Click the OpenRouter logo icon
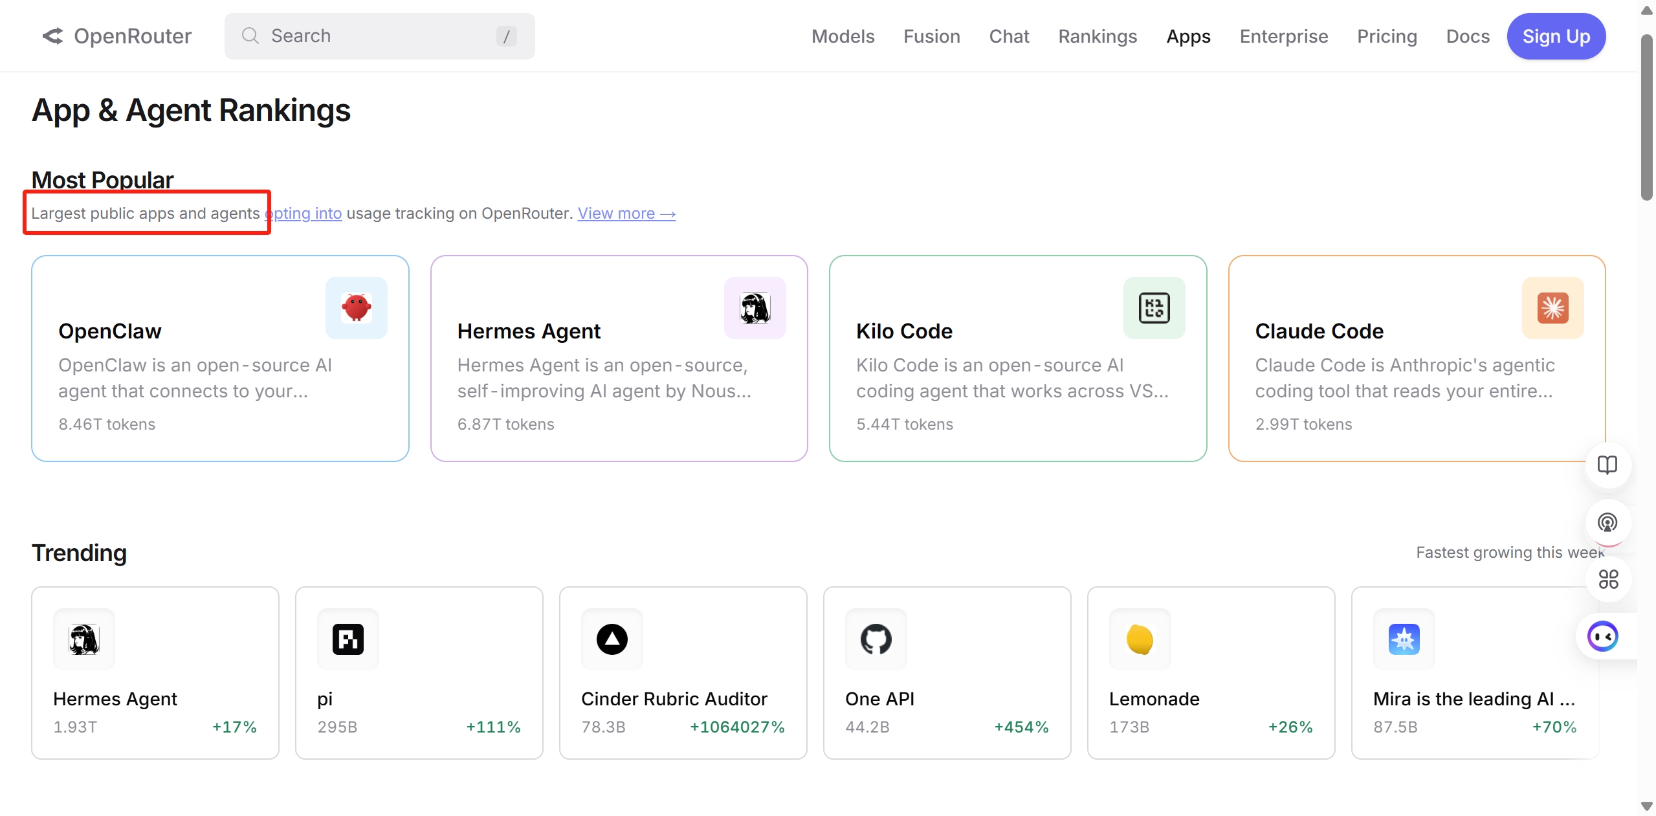The height and width of the screenshot is (816, 1656). click(52, 36)
